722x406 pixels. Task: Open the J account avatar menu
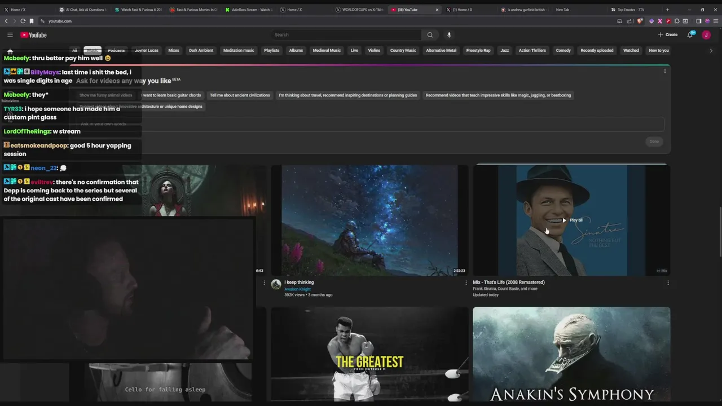[x=706, y=35]
